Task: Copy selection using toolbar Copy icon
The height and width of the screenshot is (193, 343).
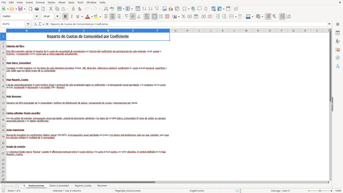Action: [57, 9]
